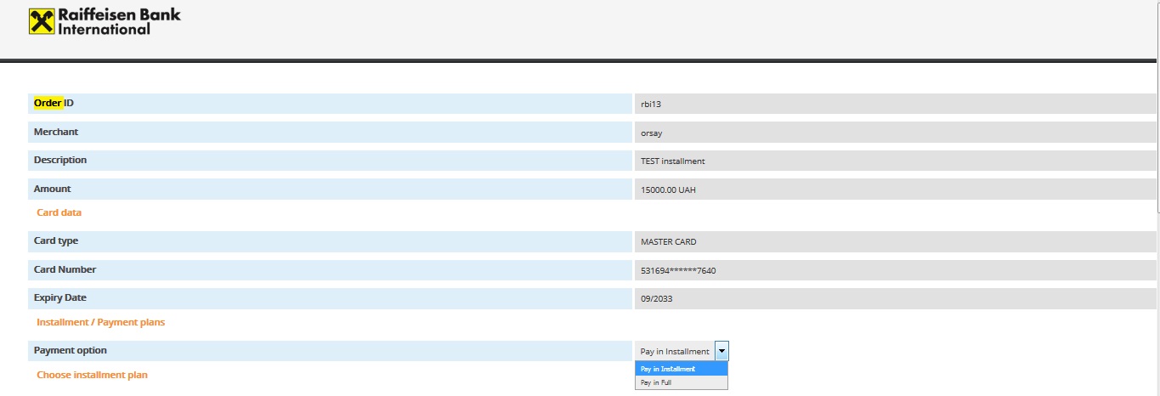Click the 'Card Number' label
The height and width of the screenshot is (396, 1160).
[x=65, y=269]
